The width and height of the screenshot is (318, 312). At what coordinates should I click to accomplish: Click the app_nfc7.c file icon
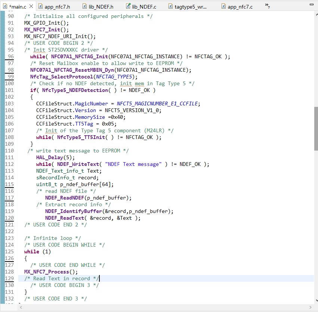click(x=223, y=6)
